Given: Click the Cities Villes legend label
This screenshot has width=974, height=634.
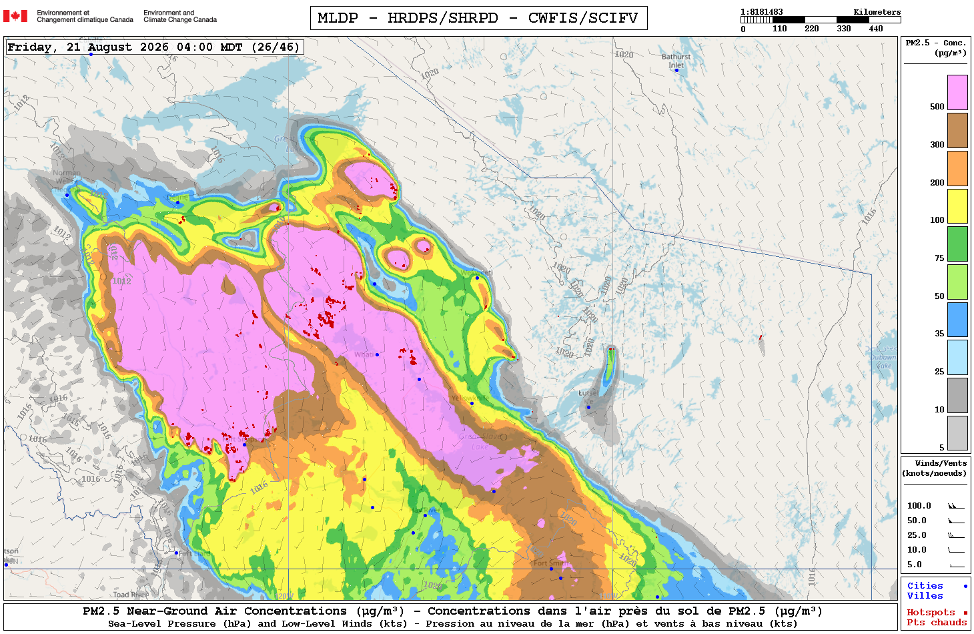Looking at the screenshot, I should coord(925,591).
